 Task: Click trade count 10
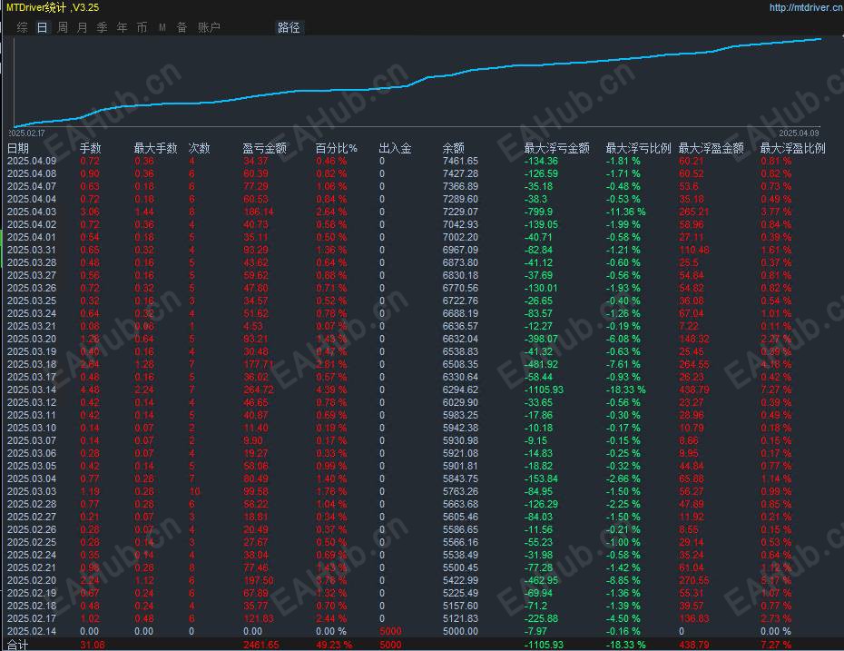point(194,491)
